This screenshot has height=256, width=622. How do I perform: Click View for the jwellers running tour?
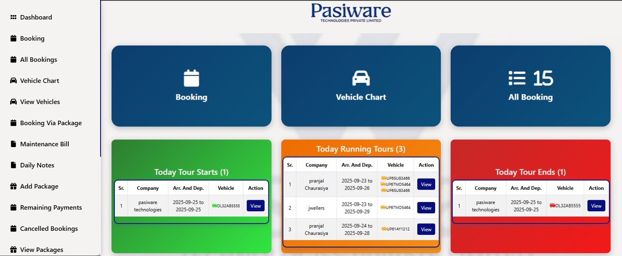point(426,208)
